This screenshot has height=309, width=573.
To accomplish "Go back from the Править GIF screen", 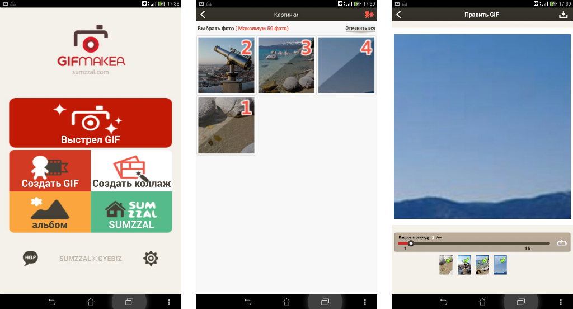I will pos(399,15).
